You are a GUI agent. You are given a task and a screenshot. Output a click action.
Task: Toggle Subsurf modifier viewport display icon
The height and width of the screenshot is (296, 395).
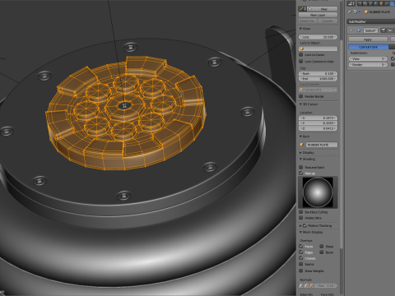(x=390, y=30)
